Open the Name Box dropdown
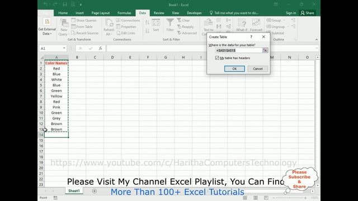 click(64, 49)
